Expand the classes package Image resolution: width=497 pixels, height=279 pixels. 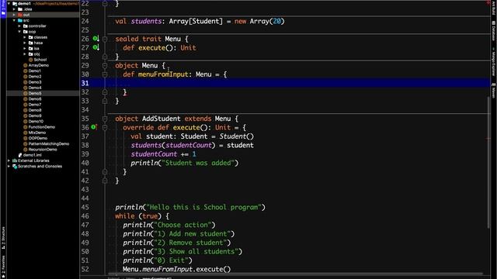25,37
